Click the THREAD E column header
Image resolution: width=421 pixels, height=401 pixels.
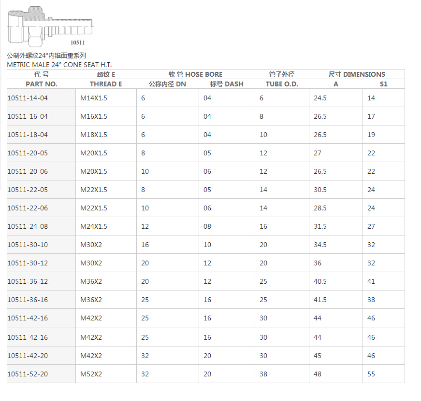(x=106, y=84)
